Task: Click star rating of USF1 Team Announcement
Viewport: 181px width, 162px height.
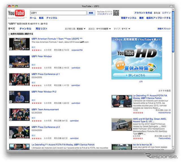Action: point(36,121)
